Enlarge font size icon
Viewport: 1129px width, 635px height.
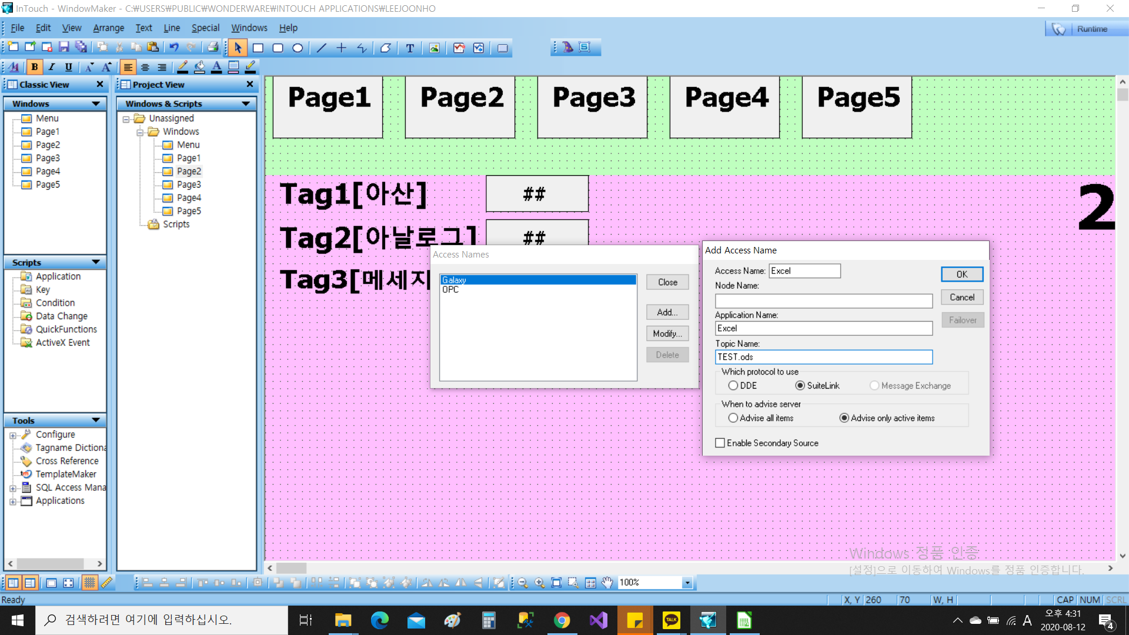106,67
